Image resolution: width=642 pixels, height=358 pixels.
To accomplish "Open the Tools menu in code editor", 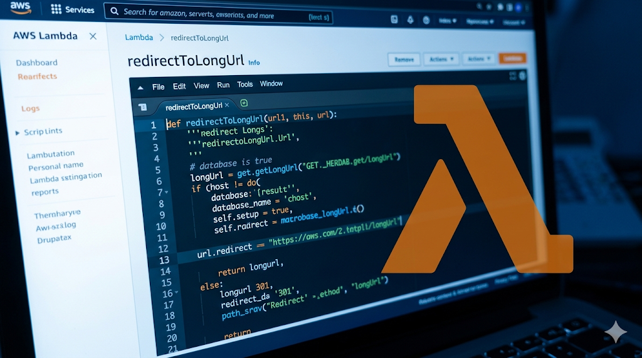I will click(245, 84).
